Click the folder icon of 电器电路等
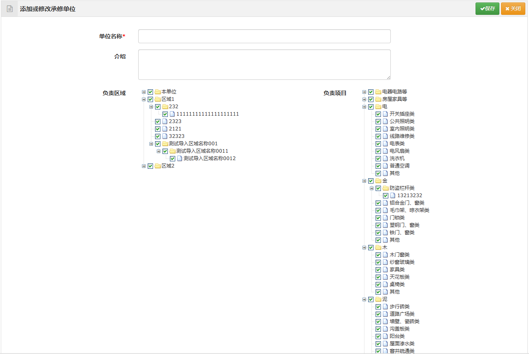Screen dimensions: 529x354 378,92
